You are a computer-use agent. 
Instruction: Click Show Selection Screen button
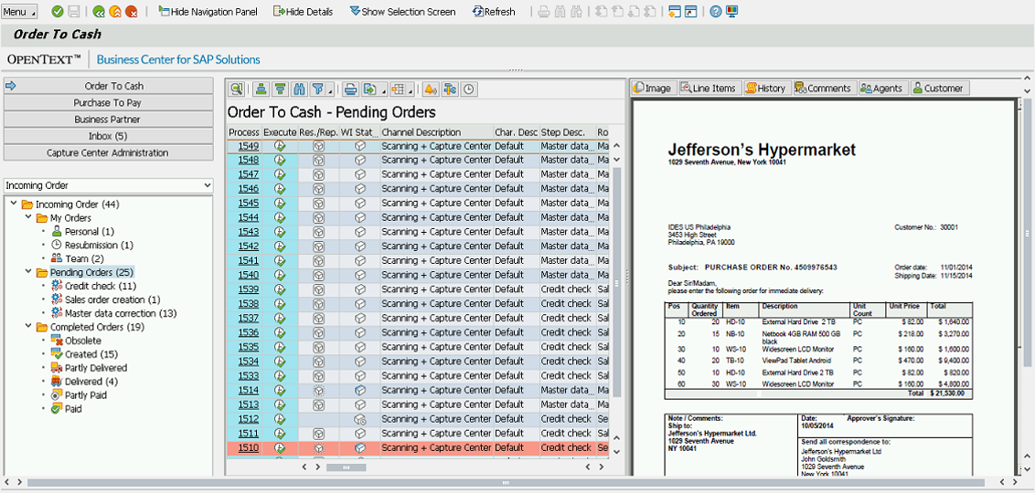(402, 12)
